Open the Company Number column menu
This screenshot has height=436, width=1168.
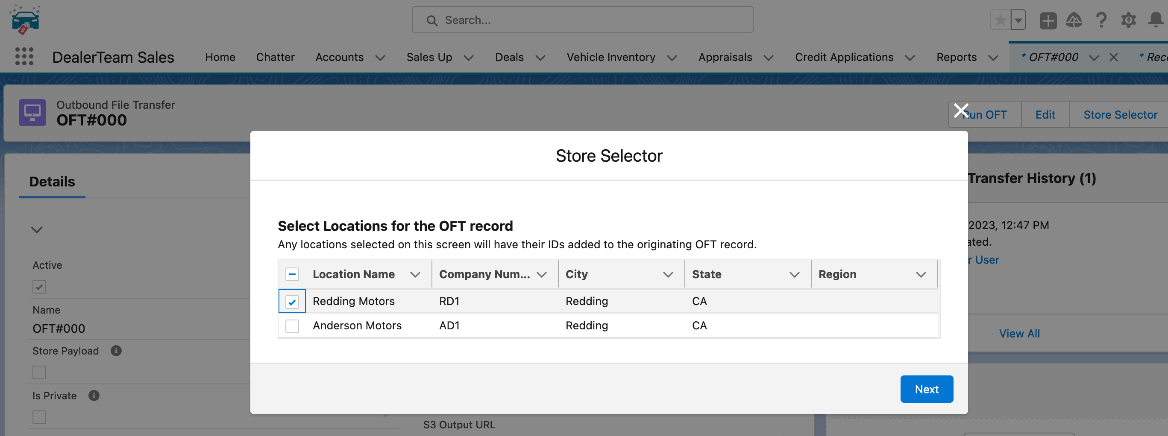[x=541, y=274]
